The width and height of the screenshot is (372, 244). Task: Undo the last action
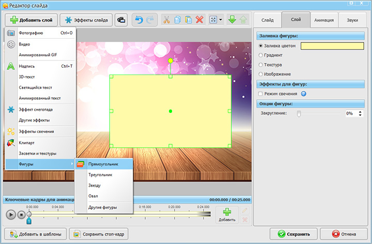(x=139, y=20)
